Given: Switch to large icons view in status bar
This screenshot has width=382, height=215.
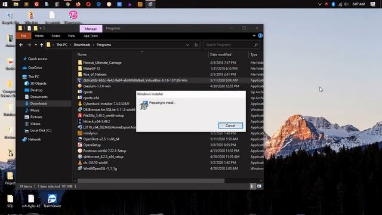Looking at the screenshot, I should tap(259, 186).
